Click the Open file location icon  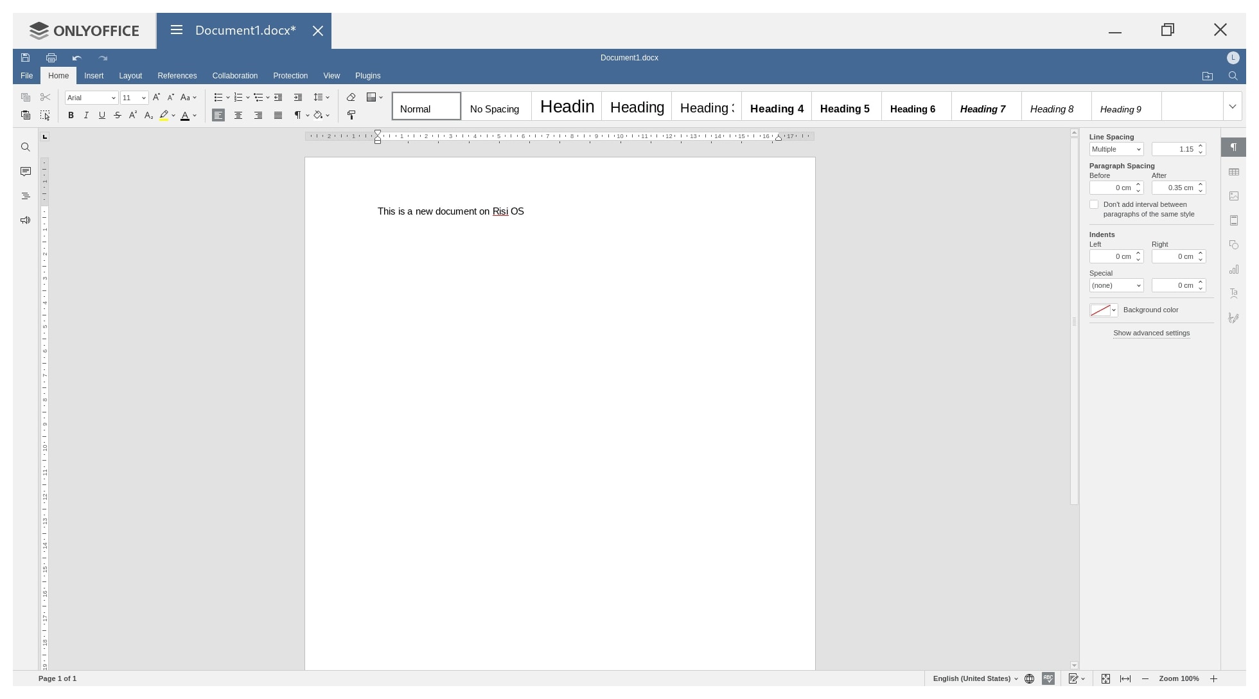(1208, 76)
